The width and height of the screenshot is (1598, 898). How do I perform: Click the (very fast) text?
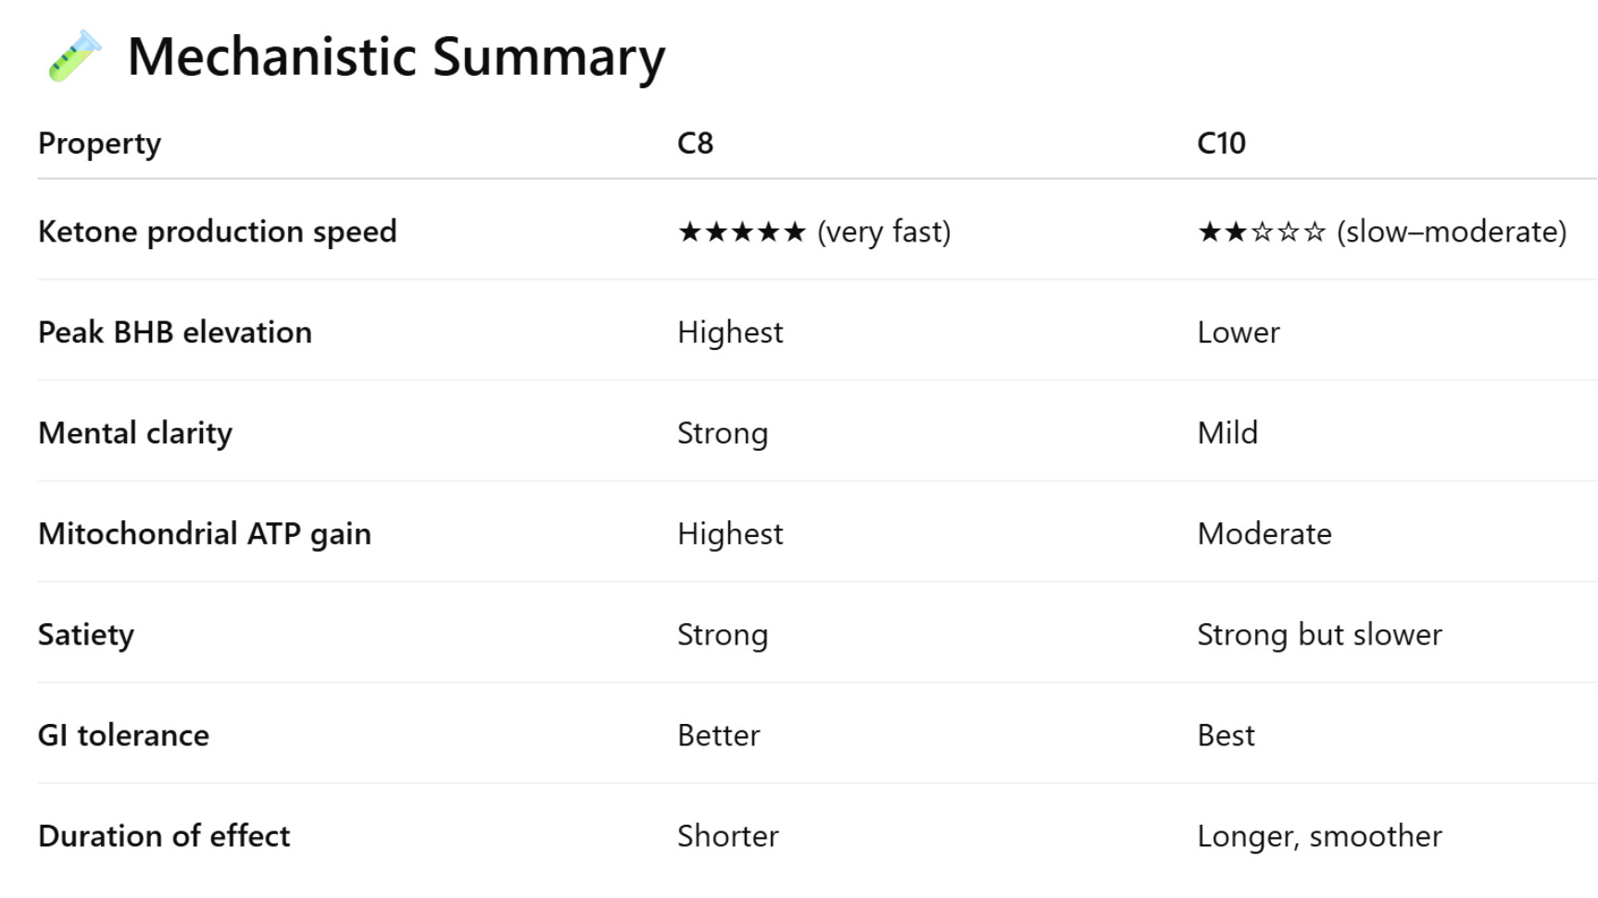point(884,231)
